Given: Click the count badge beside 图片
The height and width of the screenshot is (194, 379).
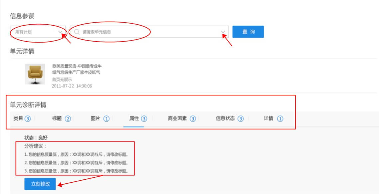Looking at the screenshot, I should (x=106, y=119).
